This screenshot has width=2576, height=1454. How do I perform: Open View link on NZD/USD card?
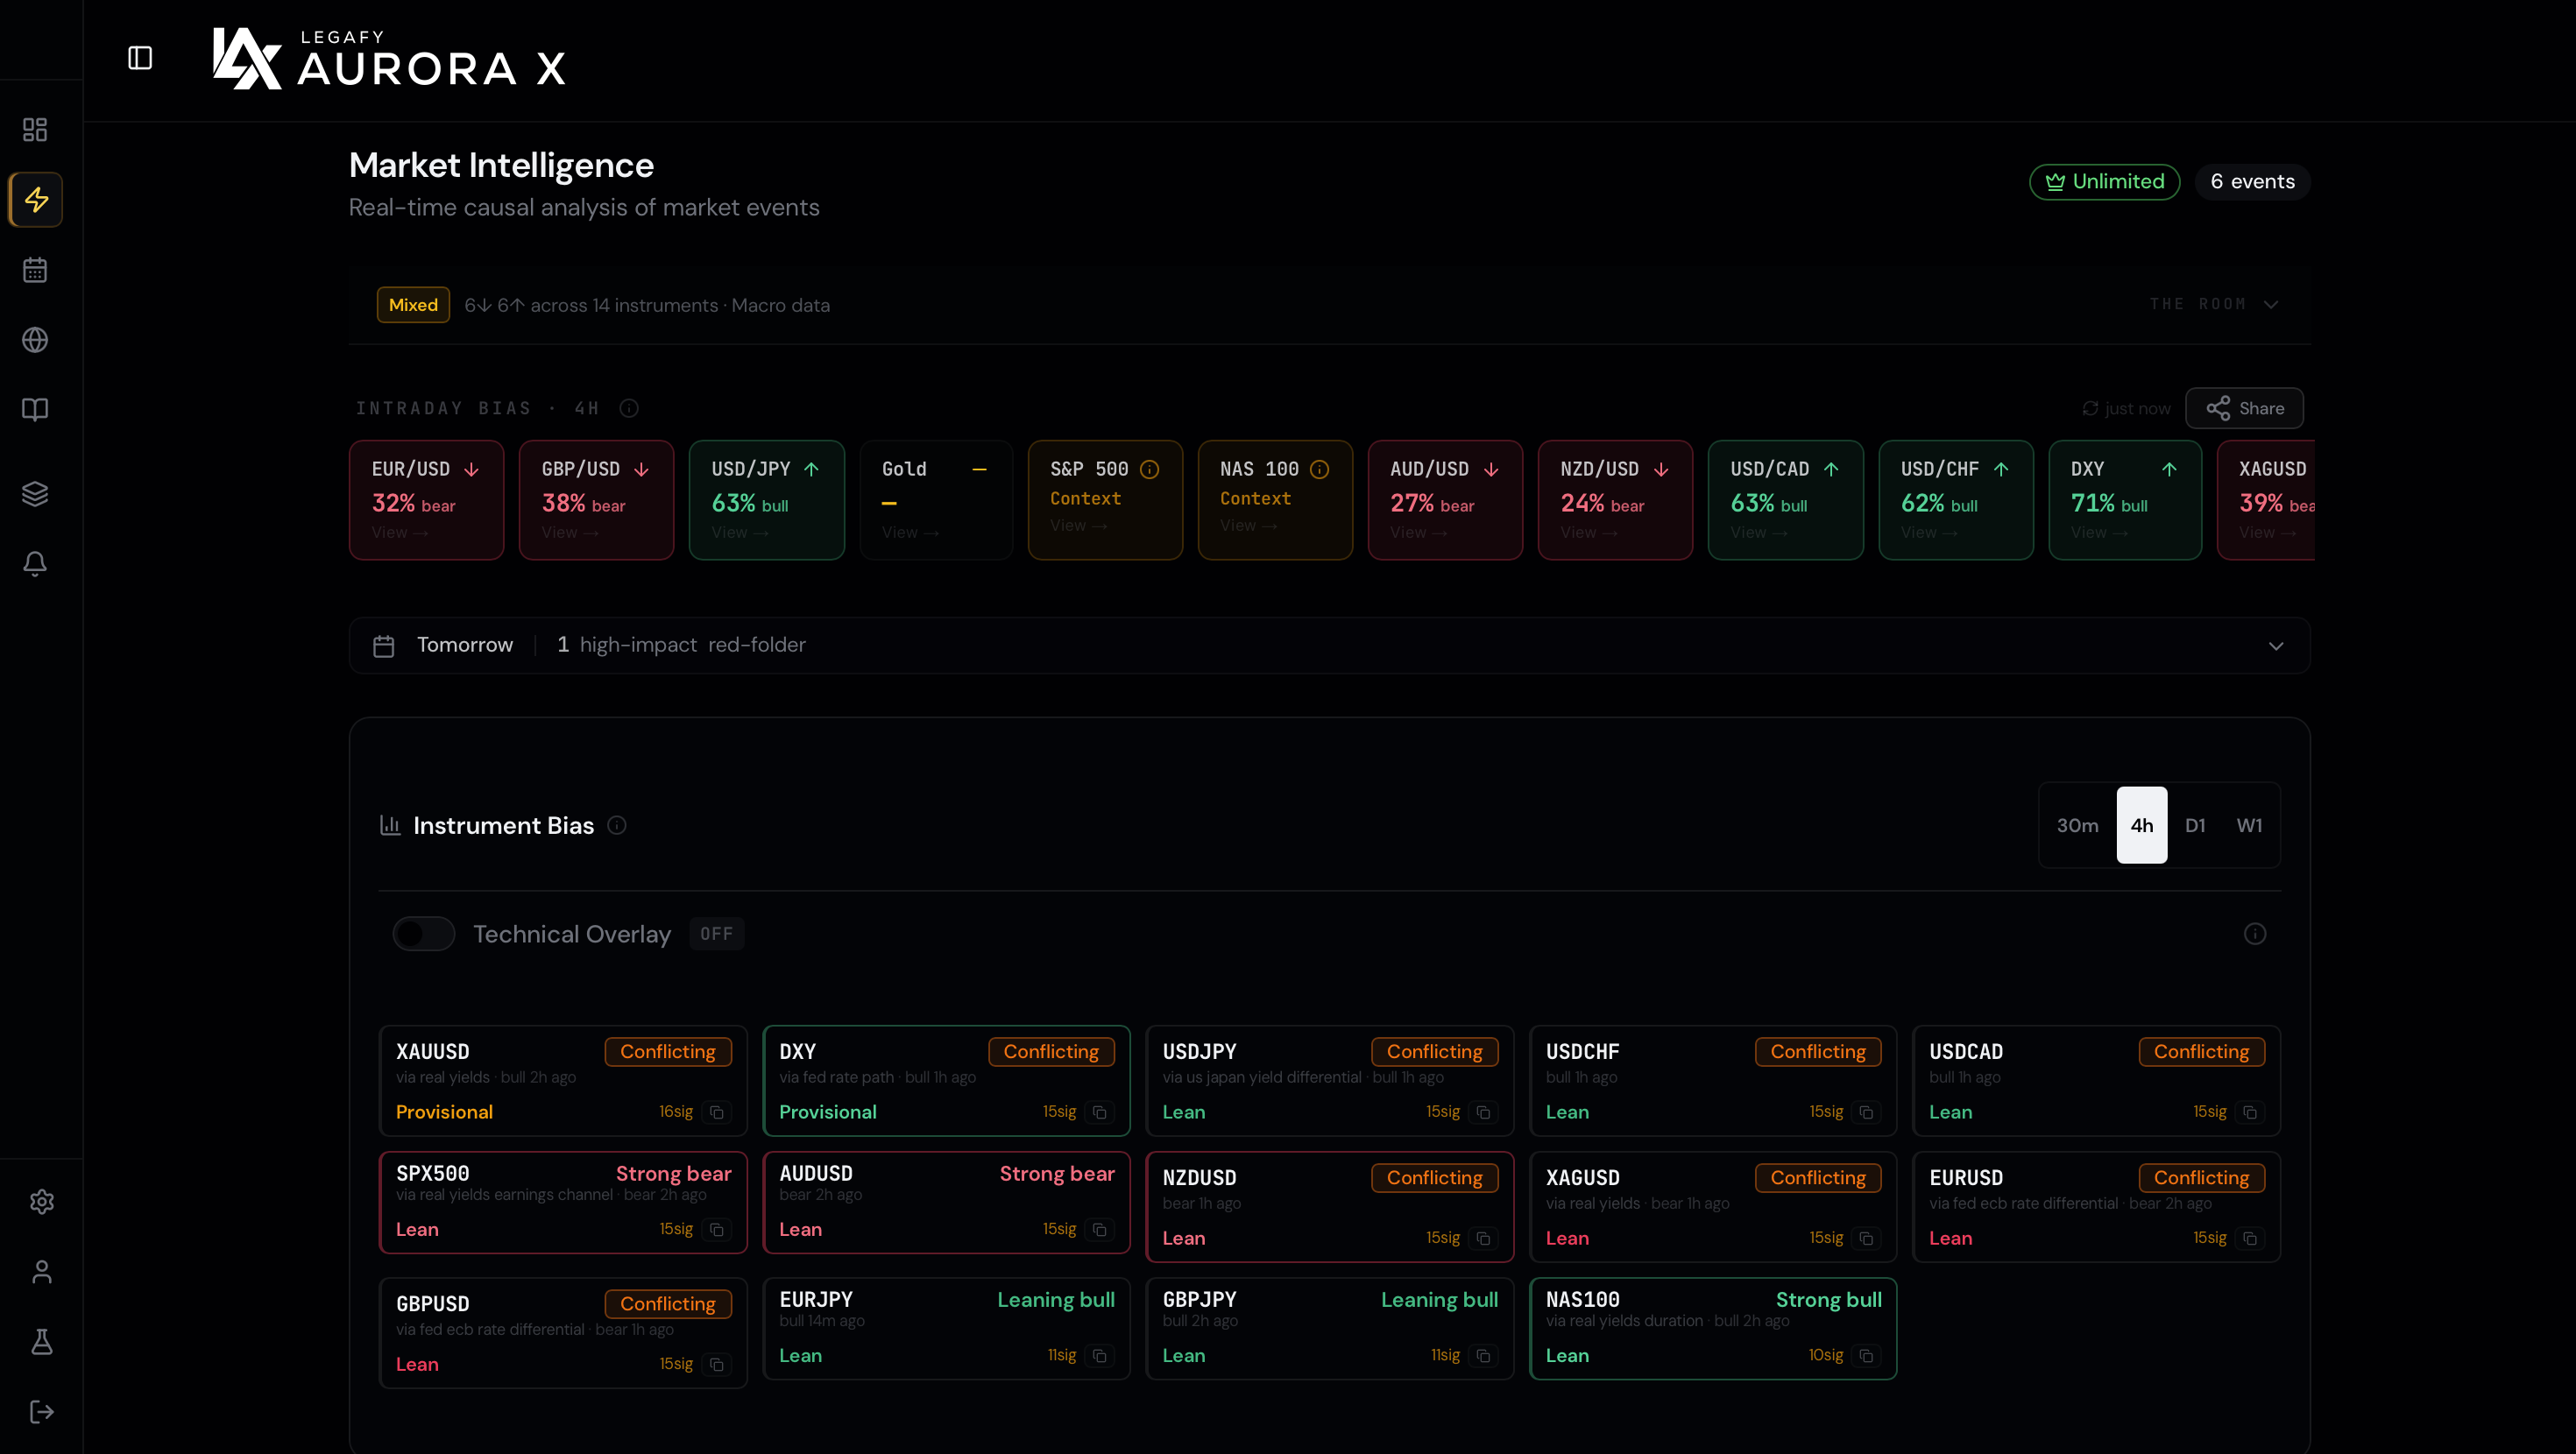click(1589, 533)
